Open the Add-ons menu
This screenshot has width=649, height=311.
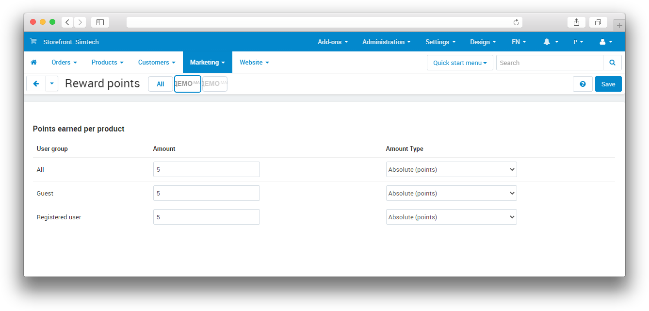(333, 42)
